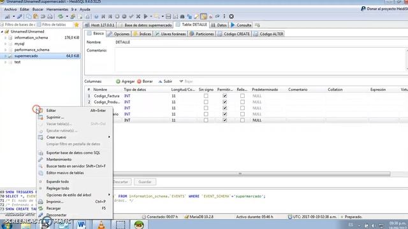This screenshot has height=229, width=408.
Task: Open Word from the taskbar
Action: 82,225
